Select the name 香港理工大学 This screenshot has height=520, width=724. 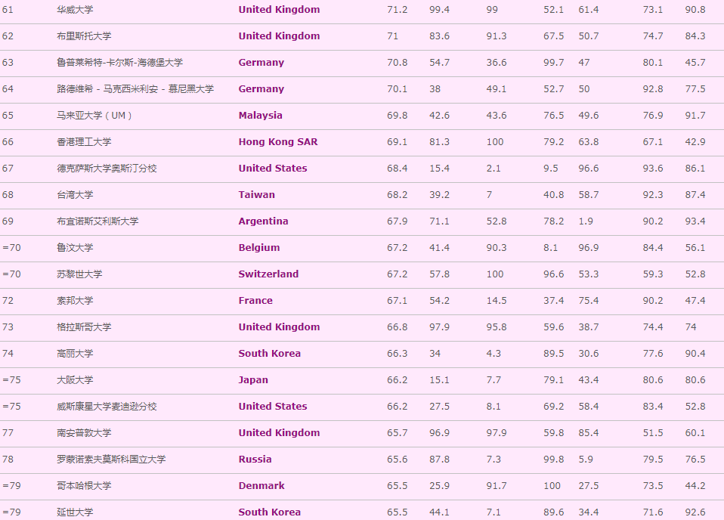pos(84,142)
